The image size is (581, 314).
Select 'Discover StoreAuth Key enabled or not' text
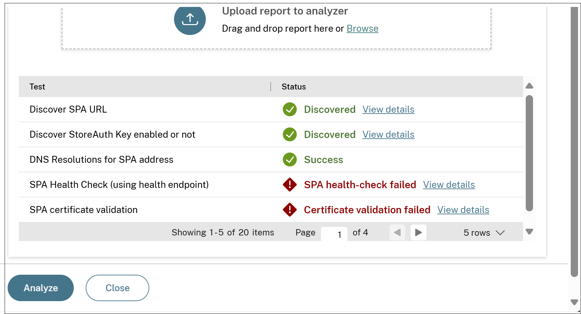click(112, 134)
